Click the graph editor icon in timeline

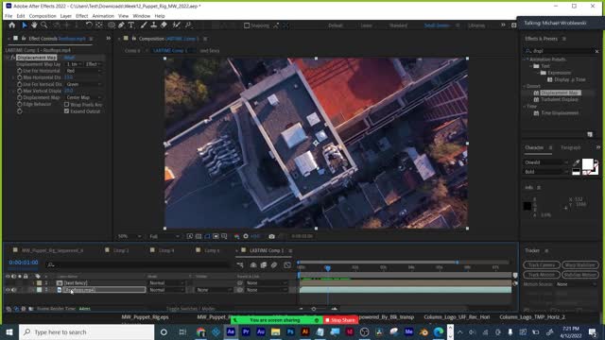(287, 264)
